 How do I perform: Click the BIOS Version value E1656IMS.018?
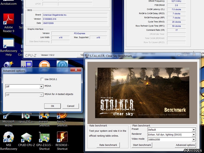click(75, 19)
